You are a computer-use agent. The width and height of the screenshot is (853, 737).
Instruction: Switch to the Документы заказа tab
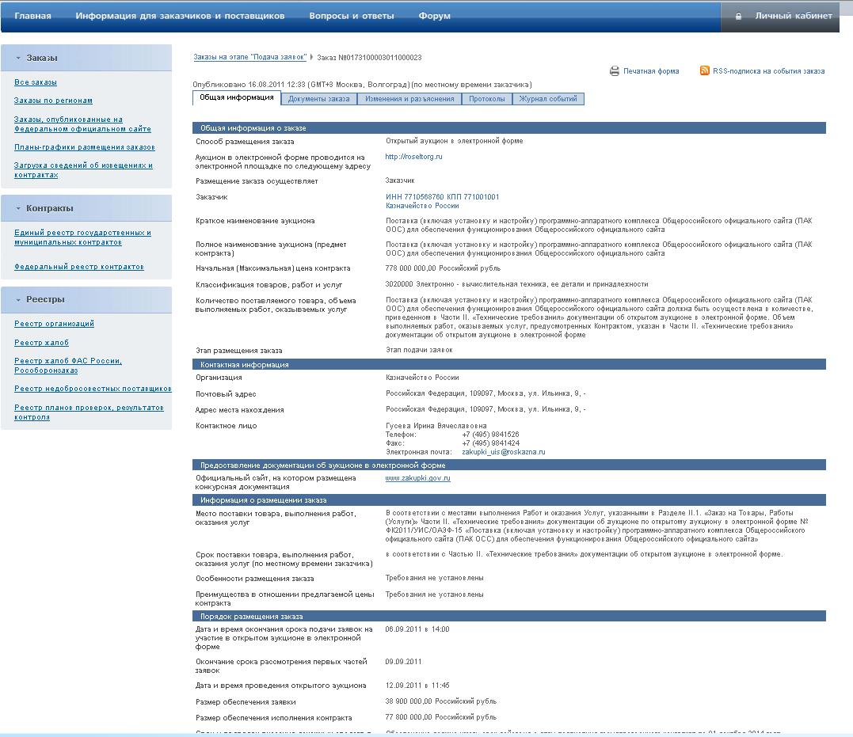click(x=318, y=99)
